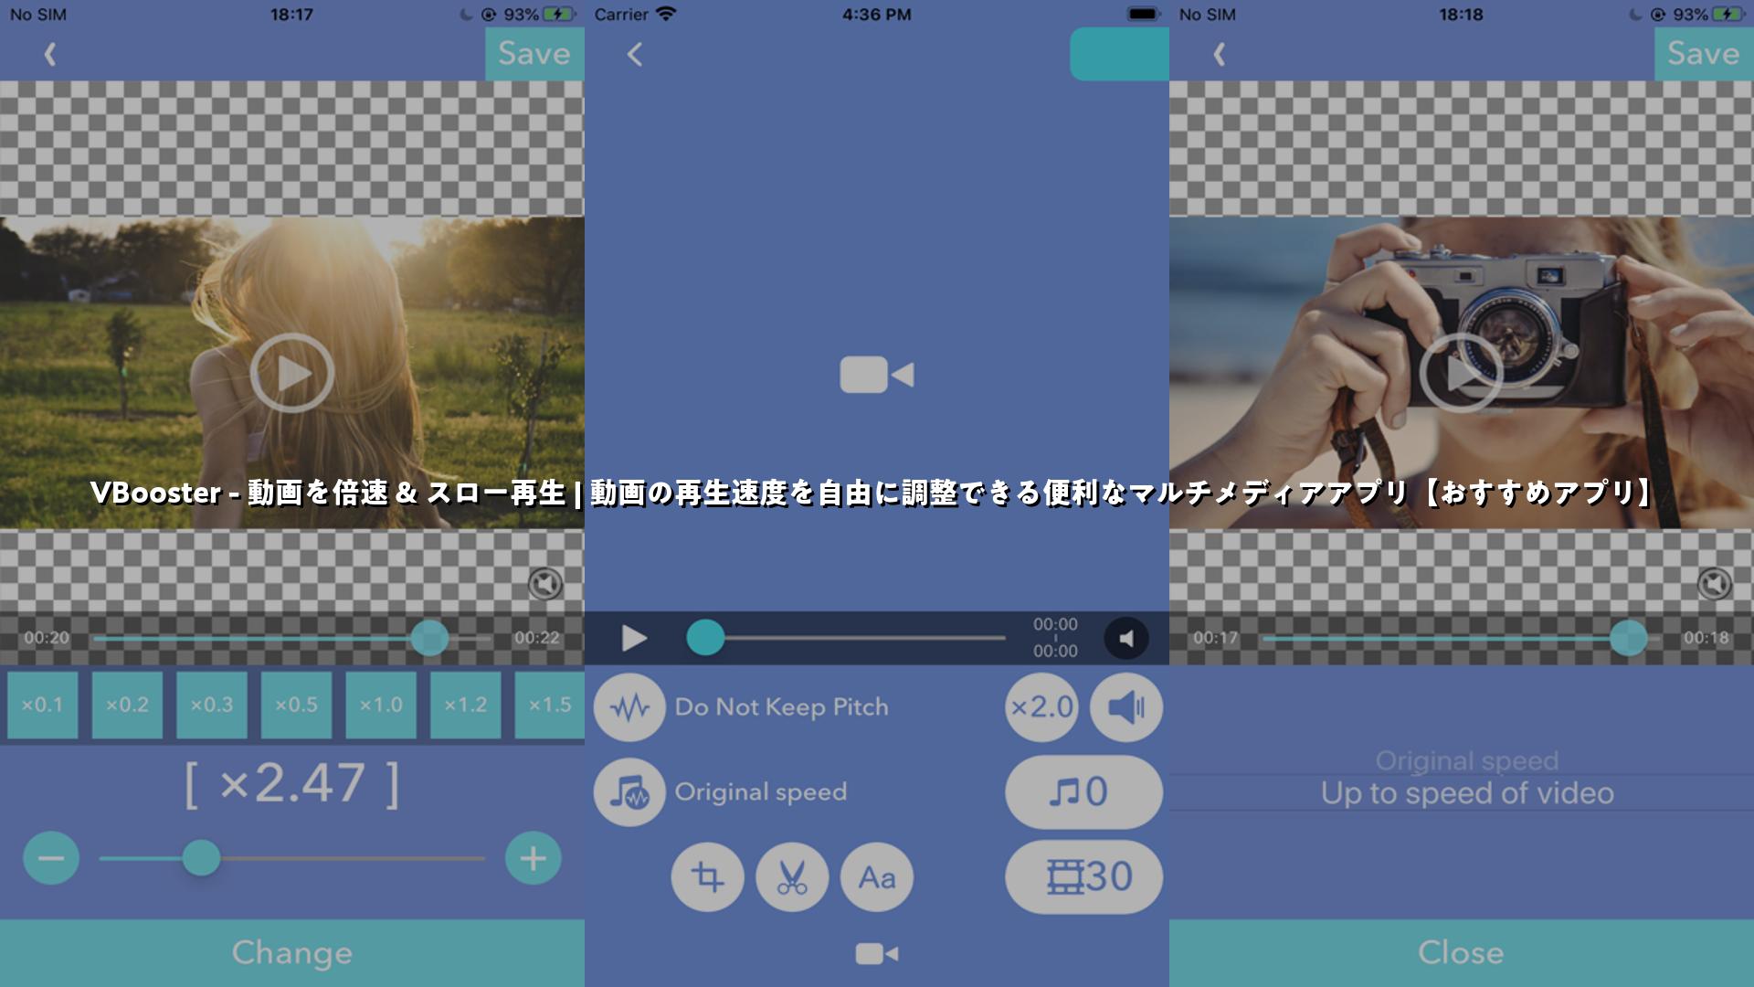
Task: Click the knob on the speed slider below [ ×2.47 ]
Action: tap(201, 858)
